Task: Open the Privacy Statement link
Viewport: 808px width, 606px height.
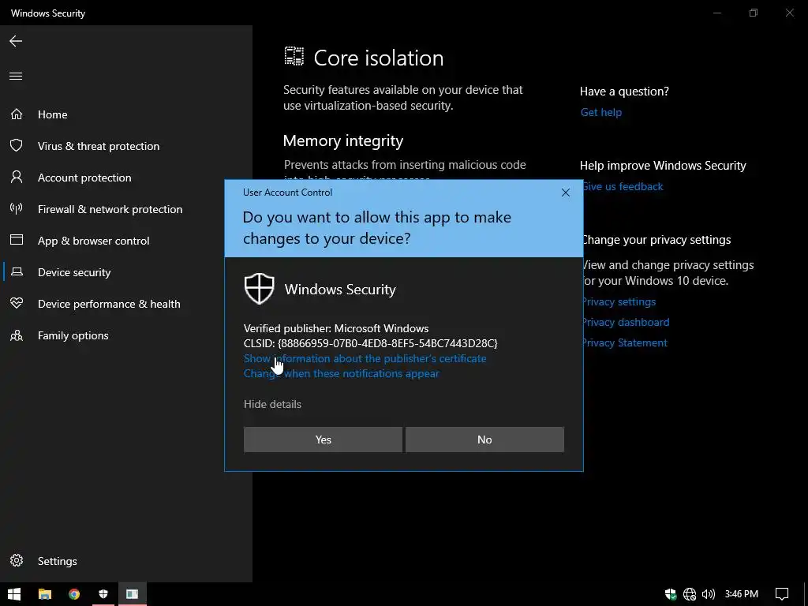Action: click(625, 342)
